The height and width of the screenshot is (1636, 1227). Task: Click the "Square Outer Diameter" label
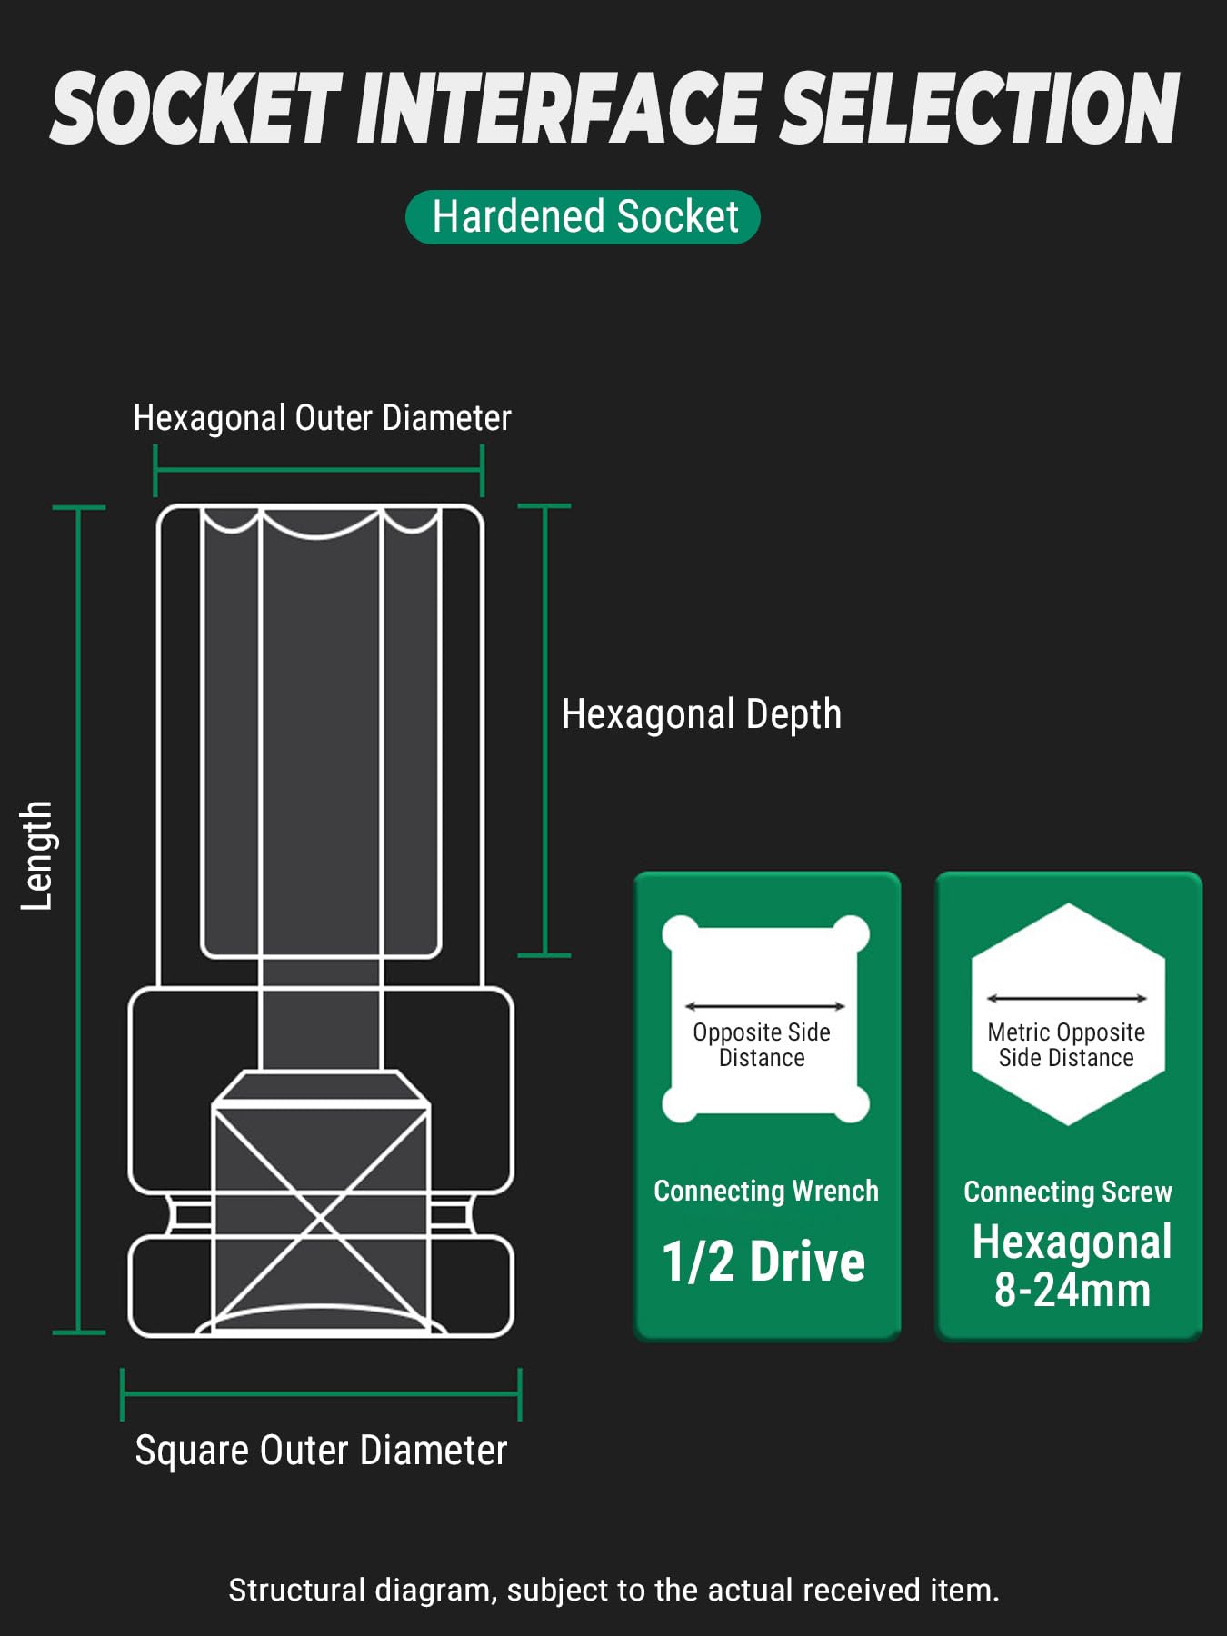321,1451
